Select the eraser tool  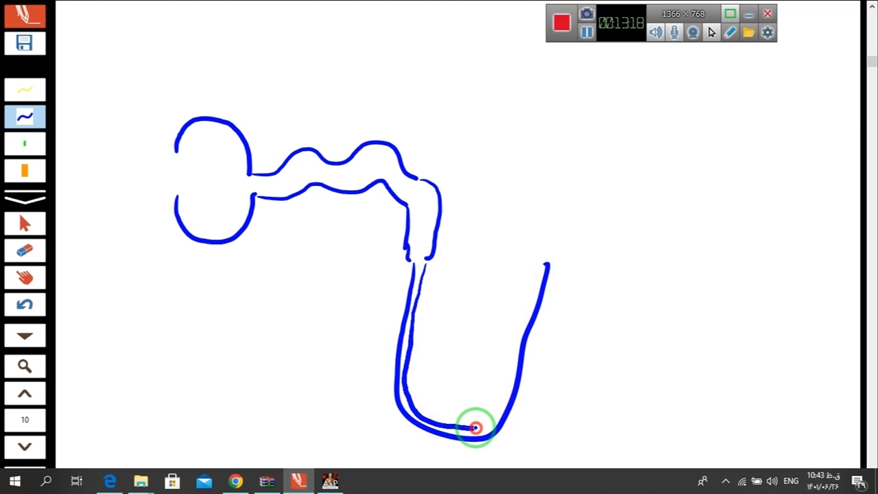25,250
